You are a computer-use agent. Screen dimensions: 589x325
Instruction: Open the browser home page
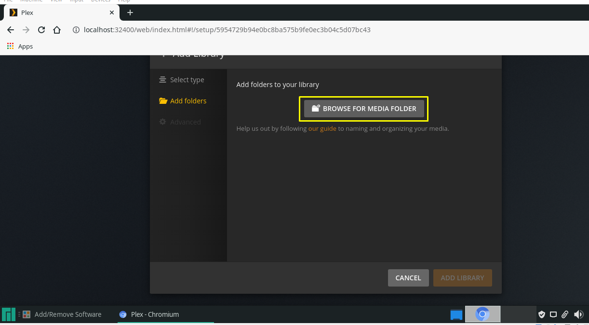point(57,30)
